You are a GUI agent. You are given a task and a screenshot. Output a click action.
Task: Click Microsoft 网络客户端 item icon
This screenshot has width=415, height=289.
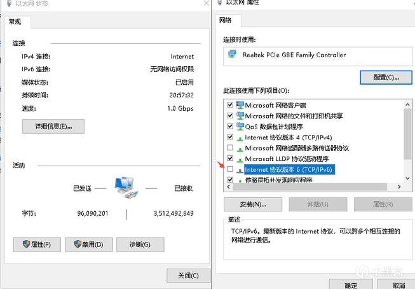[240, 105]
